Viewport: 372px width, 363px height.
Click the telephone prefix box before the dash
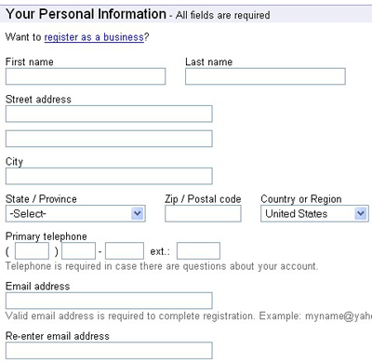(78, 250)
